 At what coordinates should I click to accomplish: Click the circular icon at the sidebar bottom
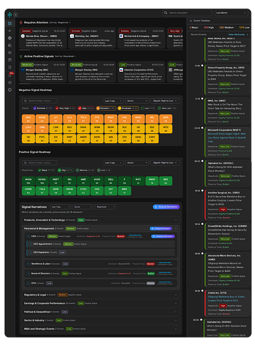click(x=10, y=90)
